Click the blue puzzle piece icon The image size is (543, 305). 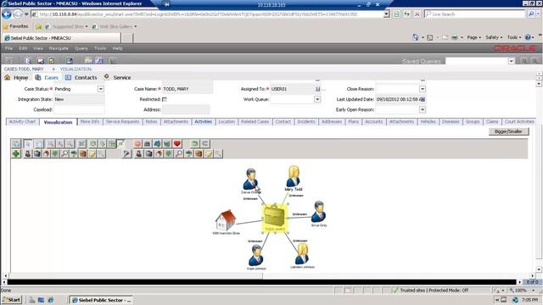[157, 143]
